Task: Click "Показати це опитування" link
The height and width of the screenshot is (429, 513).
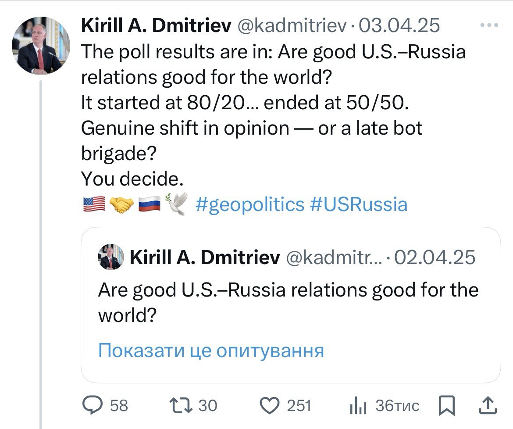Action: pos(210,350)
